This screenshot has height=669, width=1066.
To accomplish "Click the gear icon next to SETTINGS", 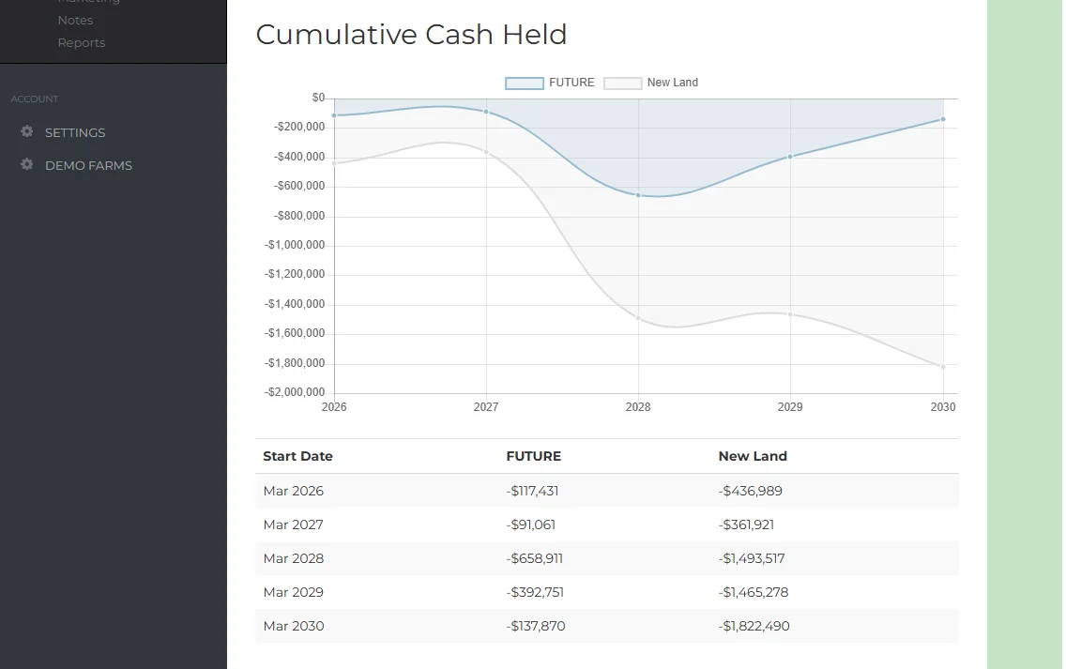I will 27,131.
